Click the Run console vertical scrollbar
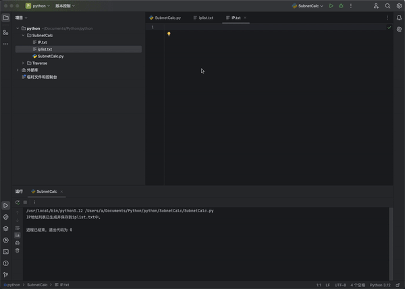 point(391,244)
